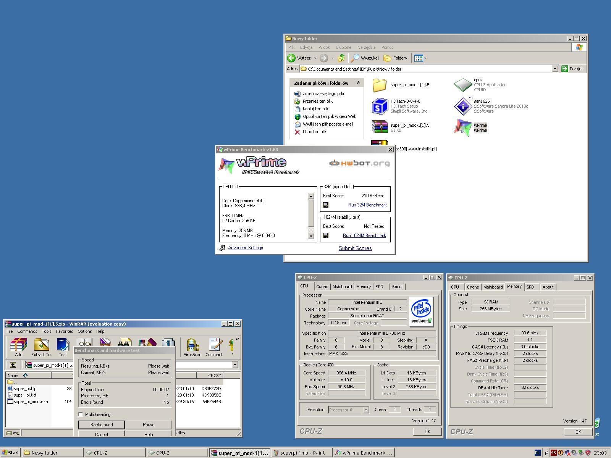The image size is (611, 458).
Task: Select the HDTach-3-0-4-0 setup icon
Action: pos(380,106)
